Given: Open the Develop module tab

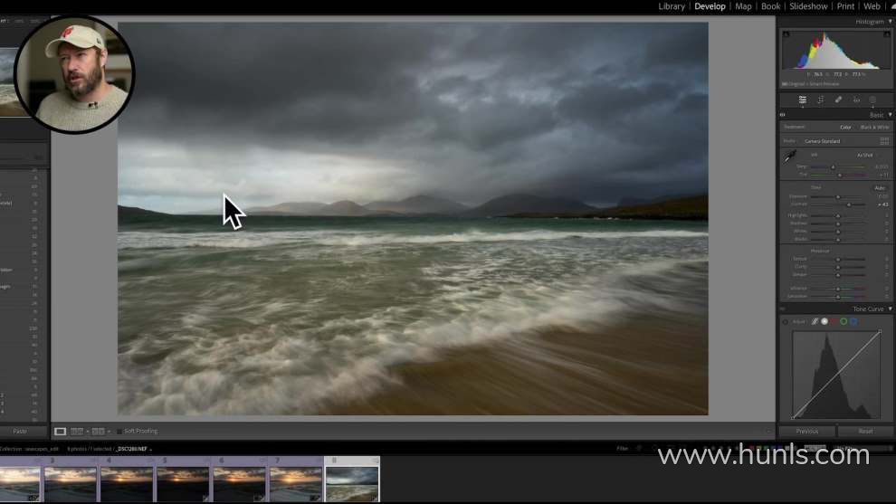Looking at the screenshot, I should (x=710, y=6).
